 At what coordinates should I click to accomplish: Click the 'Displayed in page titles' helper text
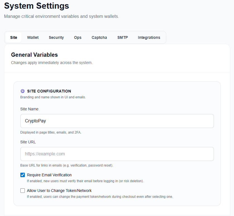pyautogui.click(x=51, y=132)
